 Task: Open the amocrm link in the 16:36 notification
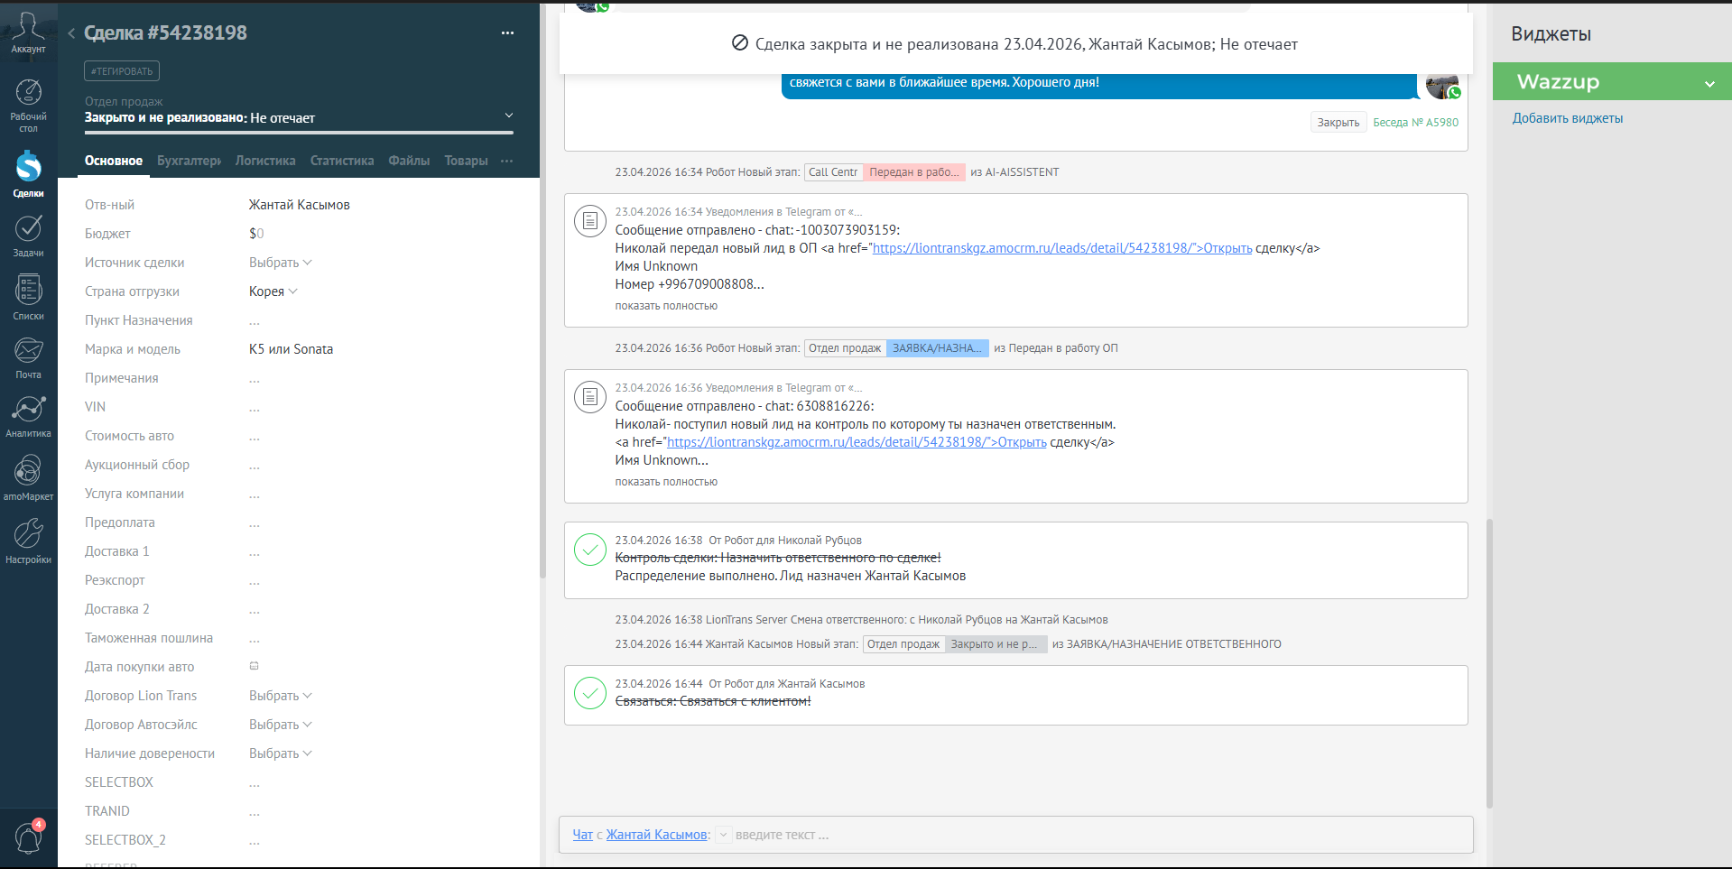(x=857, y=442)
